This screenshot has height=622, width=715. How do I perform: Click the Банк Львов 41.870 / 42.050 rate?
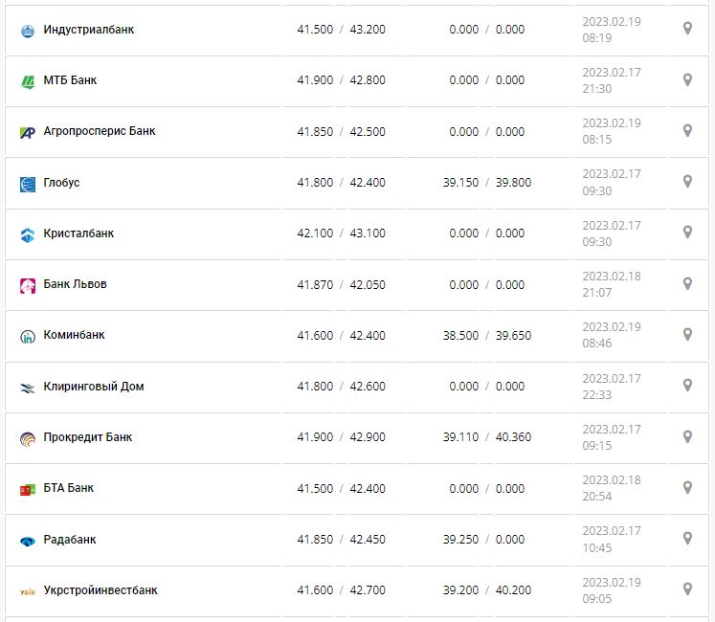(341, 284)
